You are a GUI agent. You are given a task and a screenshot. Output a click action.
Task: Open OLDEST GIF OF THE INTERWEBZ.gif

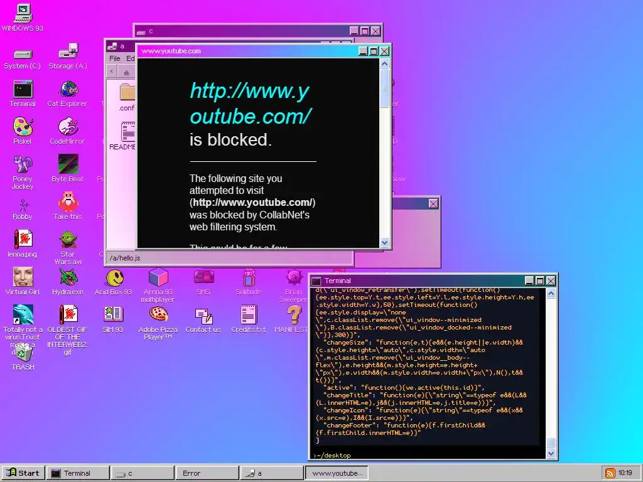(68, 329)
